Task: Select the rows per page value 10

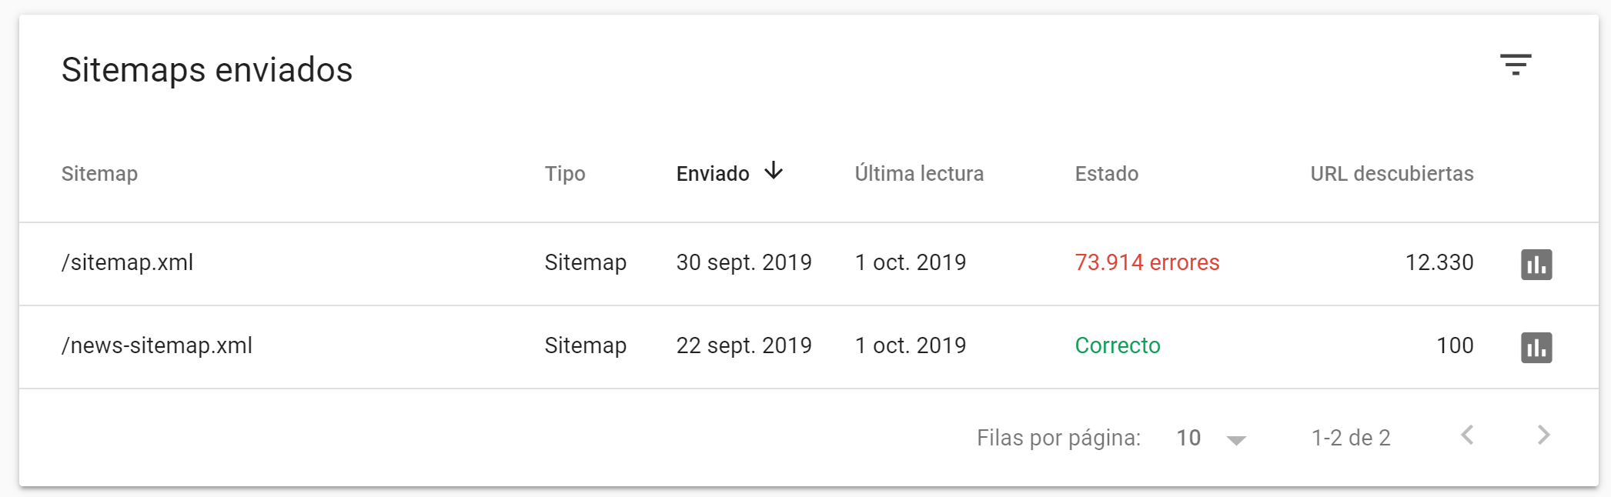Action: coord(1188,438)
